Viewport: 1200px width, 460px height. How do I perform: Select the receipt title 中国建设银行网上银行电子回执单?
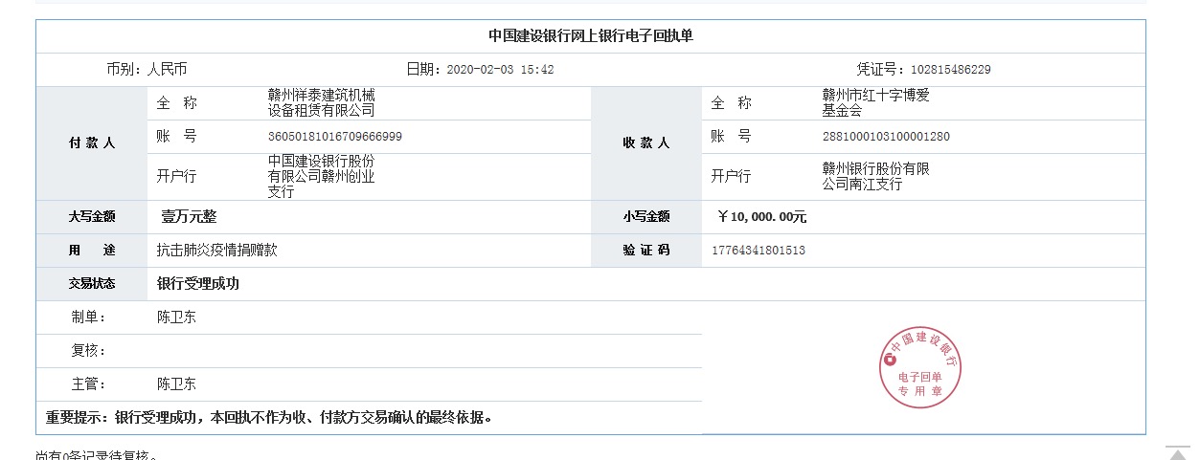tap(591, 36)
